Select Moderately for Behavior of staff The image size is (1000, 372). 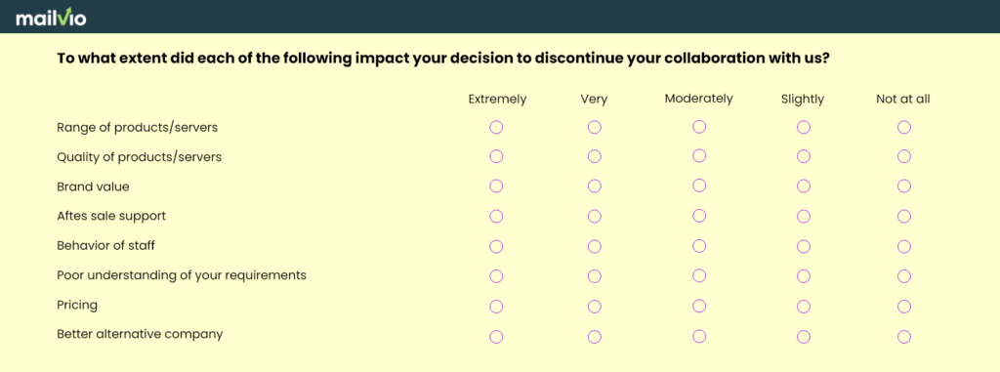pyautogui.click(x=699, y=245)
